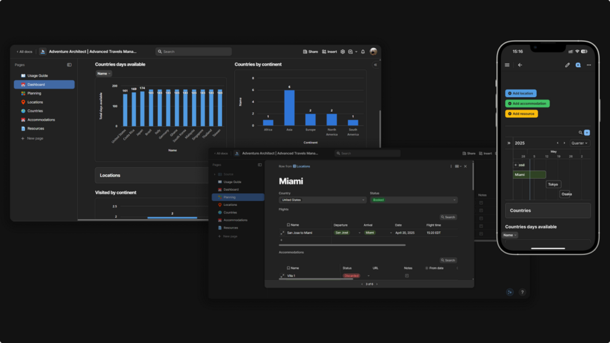The image size is (610, 343).
Task: Focus the Search field in dashboard window
Action: (194, 52)
